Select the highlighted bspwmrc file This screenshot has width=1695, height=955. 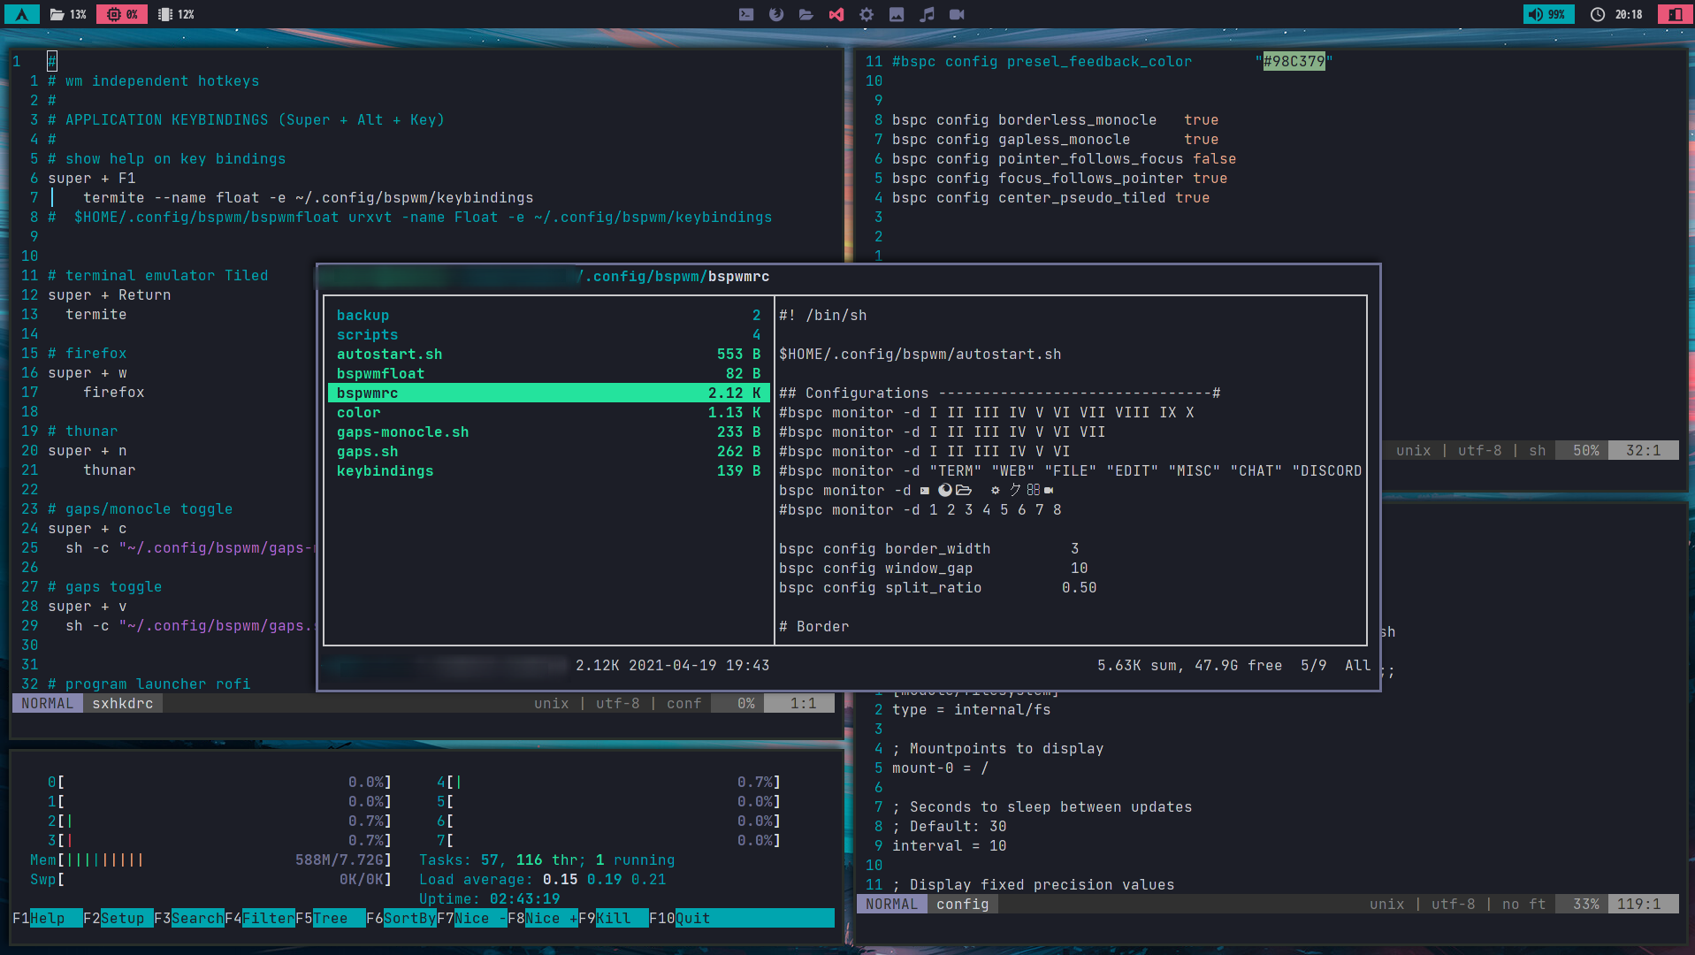(548, 393)
